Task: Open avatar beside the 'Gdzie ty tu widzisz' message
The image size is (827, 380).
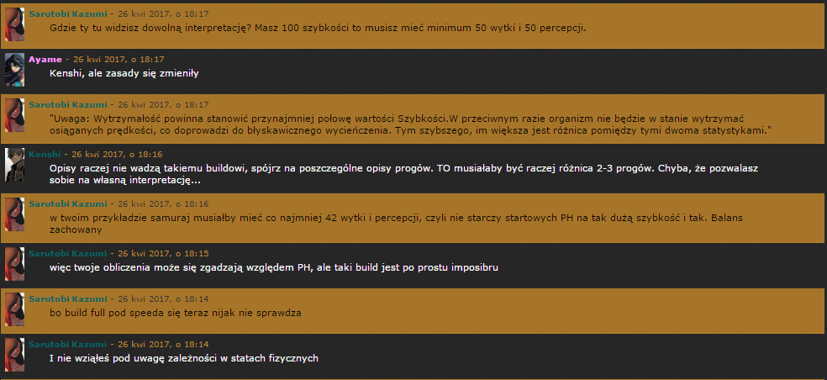Action: tap(14, 24)
